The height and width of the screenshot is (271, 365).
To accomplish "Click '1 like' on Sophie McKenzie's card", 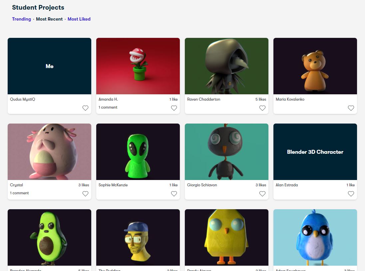I will 174,185.
